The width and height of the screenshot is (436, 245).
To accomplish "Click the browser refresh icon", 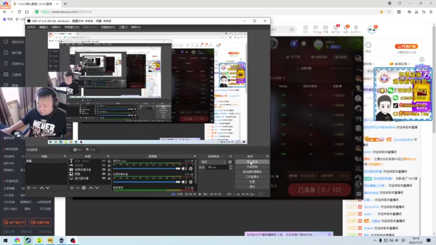I will pos(20,11).
